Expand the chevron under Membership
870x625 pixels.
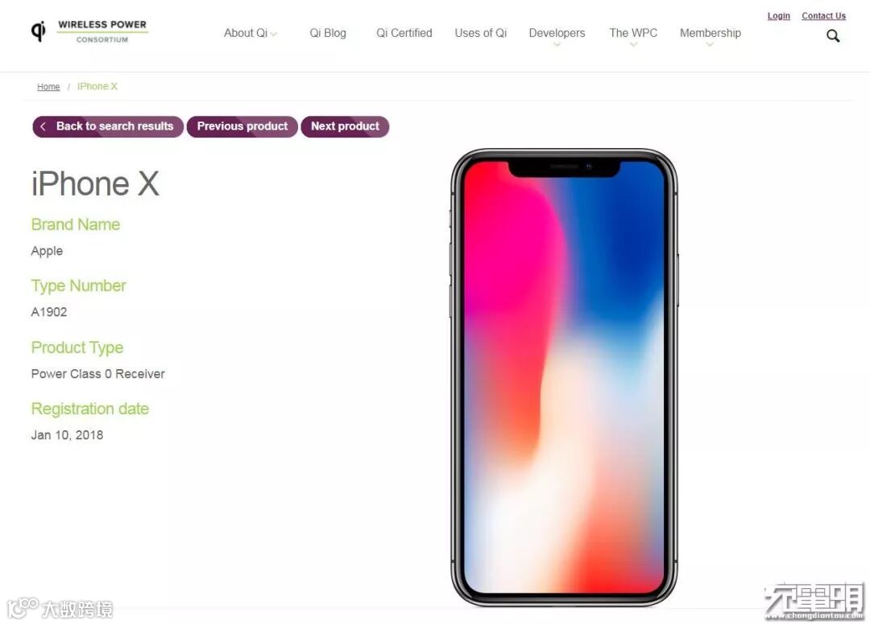tap(710, 45)
